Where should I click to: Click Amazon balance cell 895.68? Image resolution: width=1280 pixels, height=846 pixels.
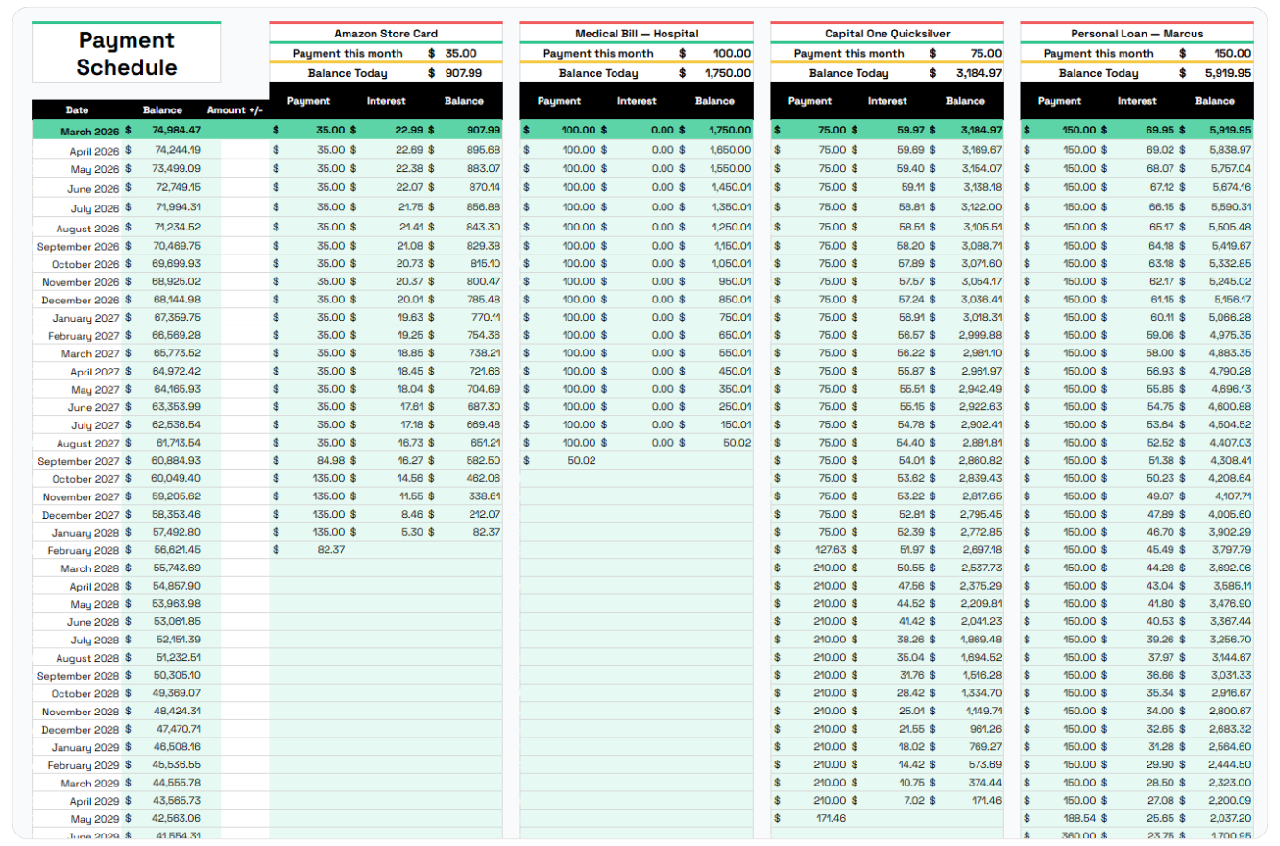[x=483, y=150]
